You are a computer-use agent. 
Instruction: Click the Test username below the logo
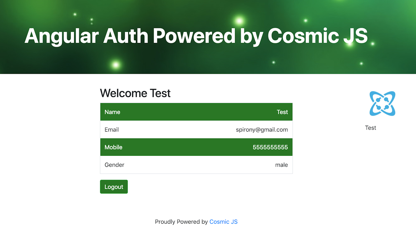(x=370, y=128)
